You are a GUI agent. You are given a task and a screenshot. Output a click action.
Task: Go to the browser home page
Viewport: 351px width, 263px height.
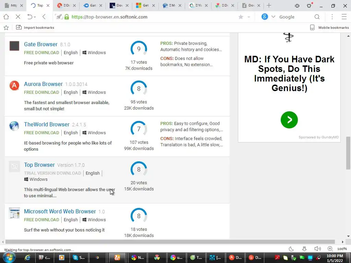tap(6, 17)
